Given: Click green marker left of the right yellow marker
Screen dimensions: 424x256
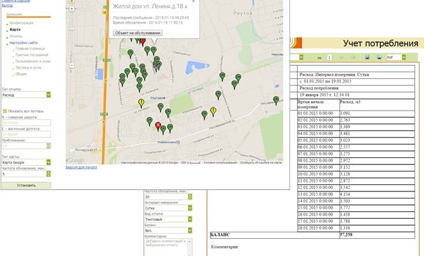Looking at the screenshot, I should (x=204, y=115).
